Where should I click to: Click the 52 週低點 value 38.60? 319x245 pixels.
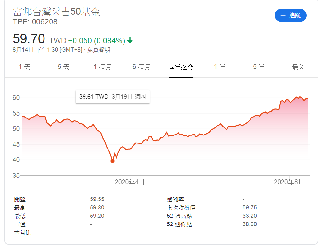pos(250,224)
